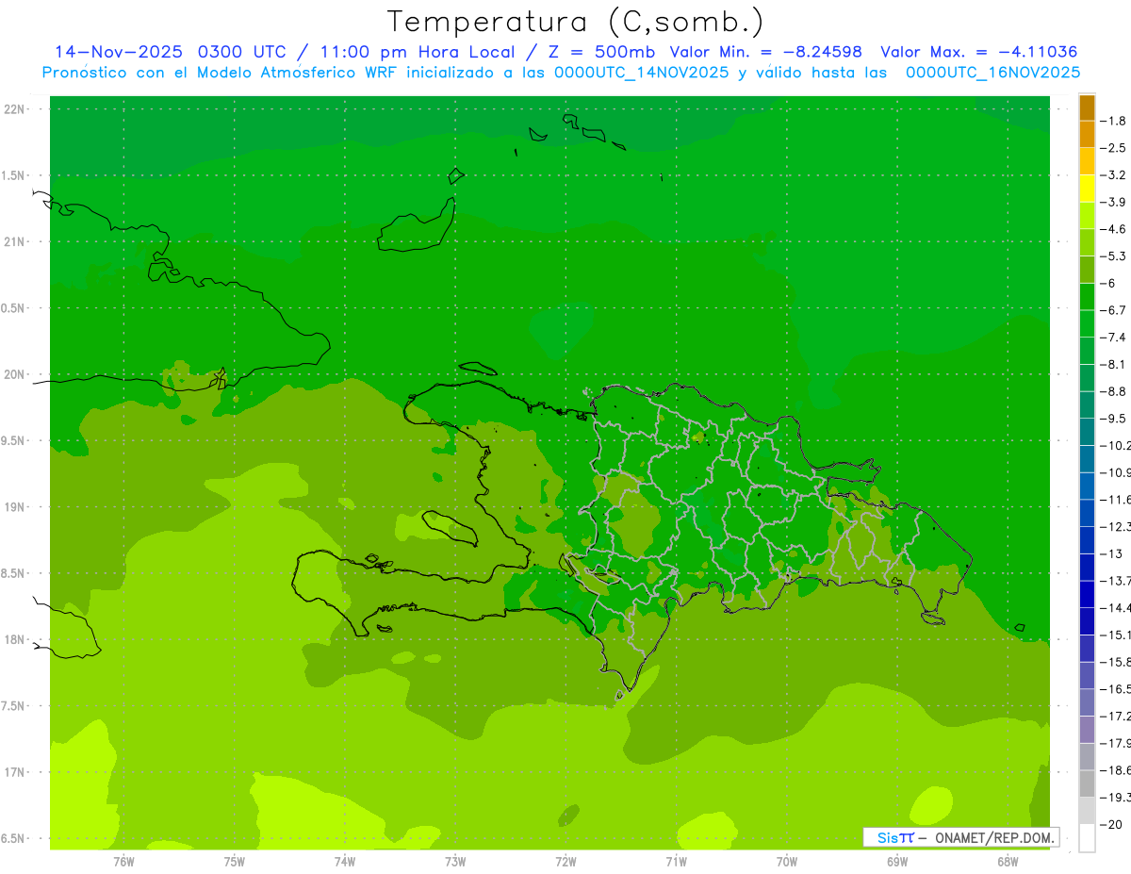The image size is (1131, 874).
Task: Click the "70W" longitude label
Action: pyautogui.click(x=786, y=861)
